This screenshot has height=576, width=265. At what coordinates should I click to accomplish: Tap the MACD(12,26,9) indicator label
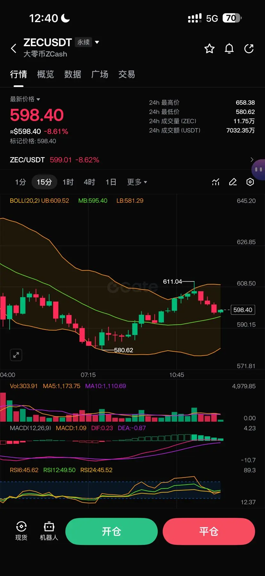coord(30,428)
